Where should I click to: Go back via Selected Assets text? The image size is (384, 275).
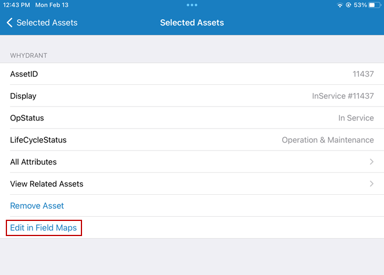tap(47, 23)
